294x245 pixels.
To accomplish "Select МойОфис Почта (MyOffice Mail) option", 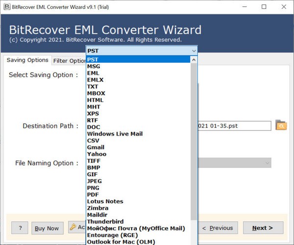I will coord(138,229).
